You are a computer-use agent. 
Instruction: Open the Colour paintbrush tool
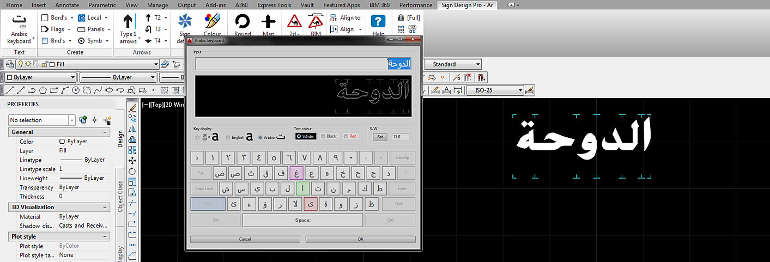tap(212, 25)
